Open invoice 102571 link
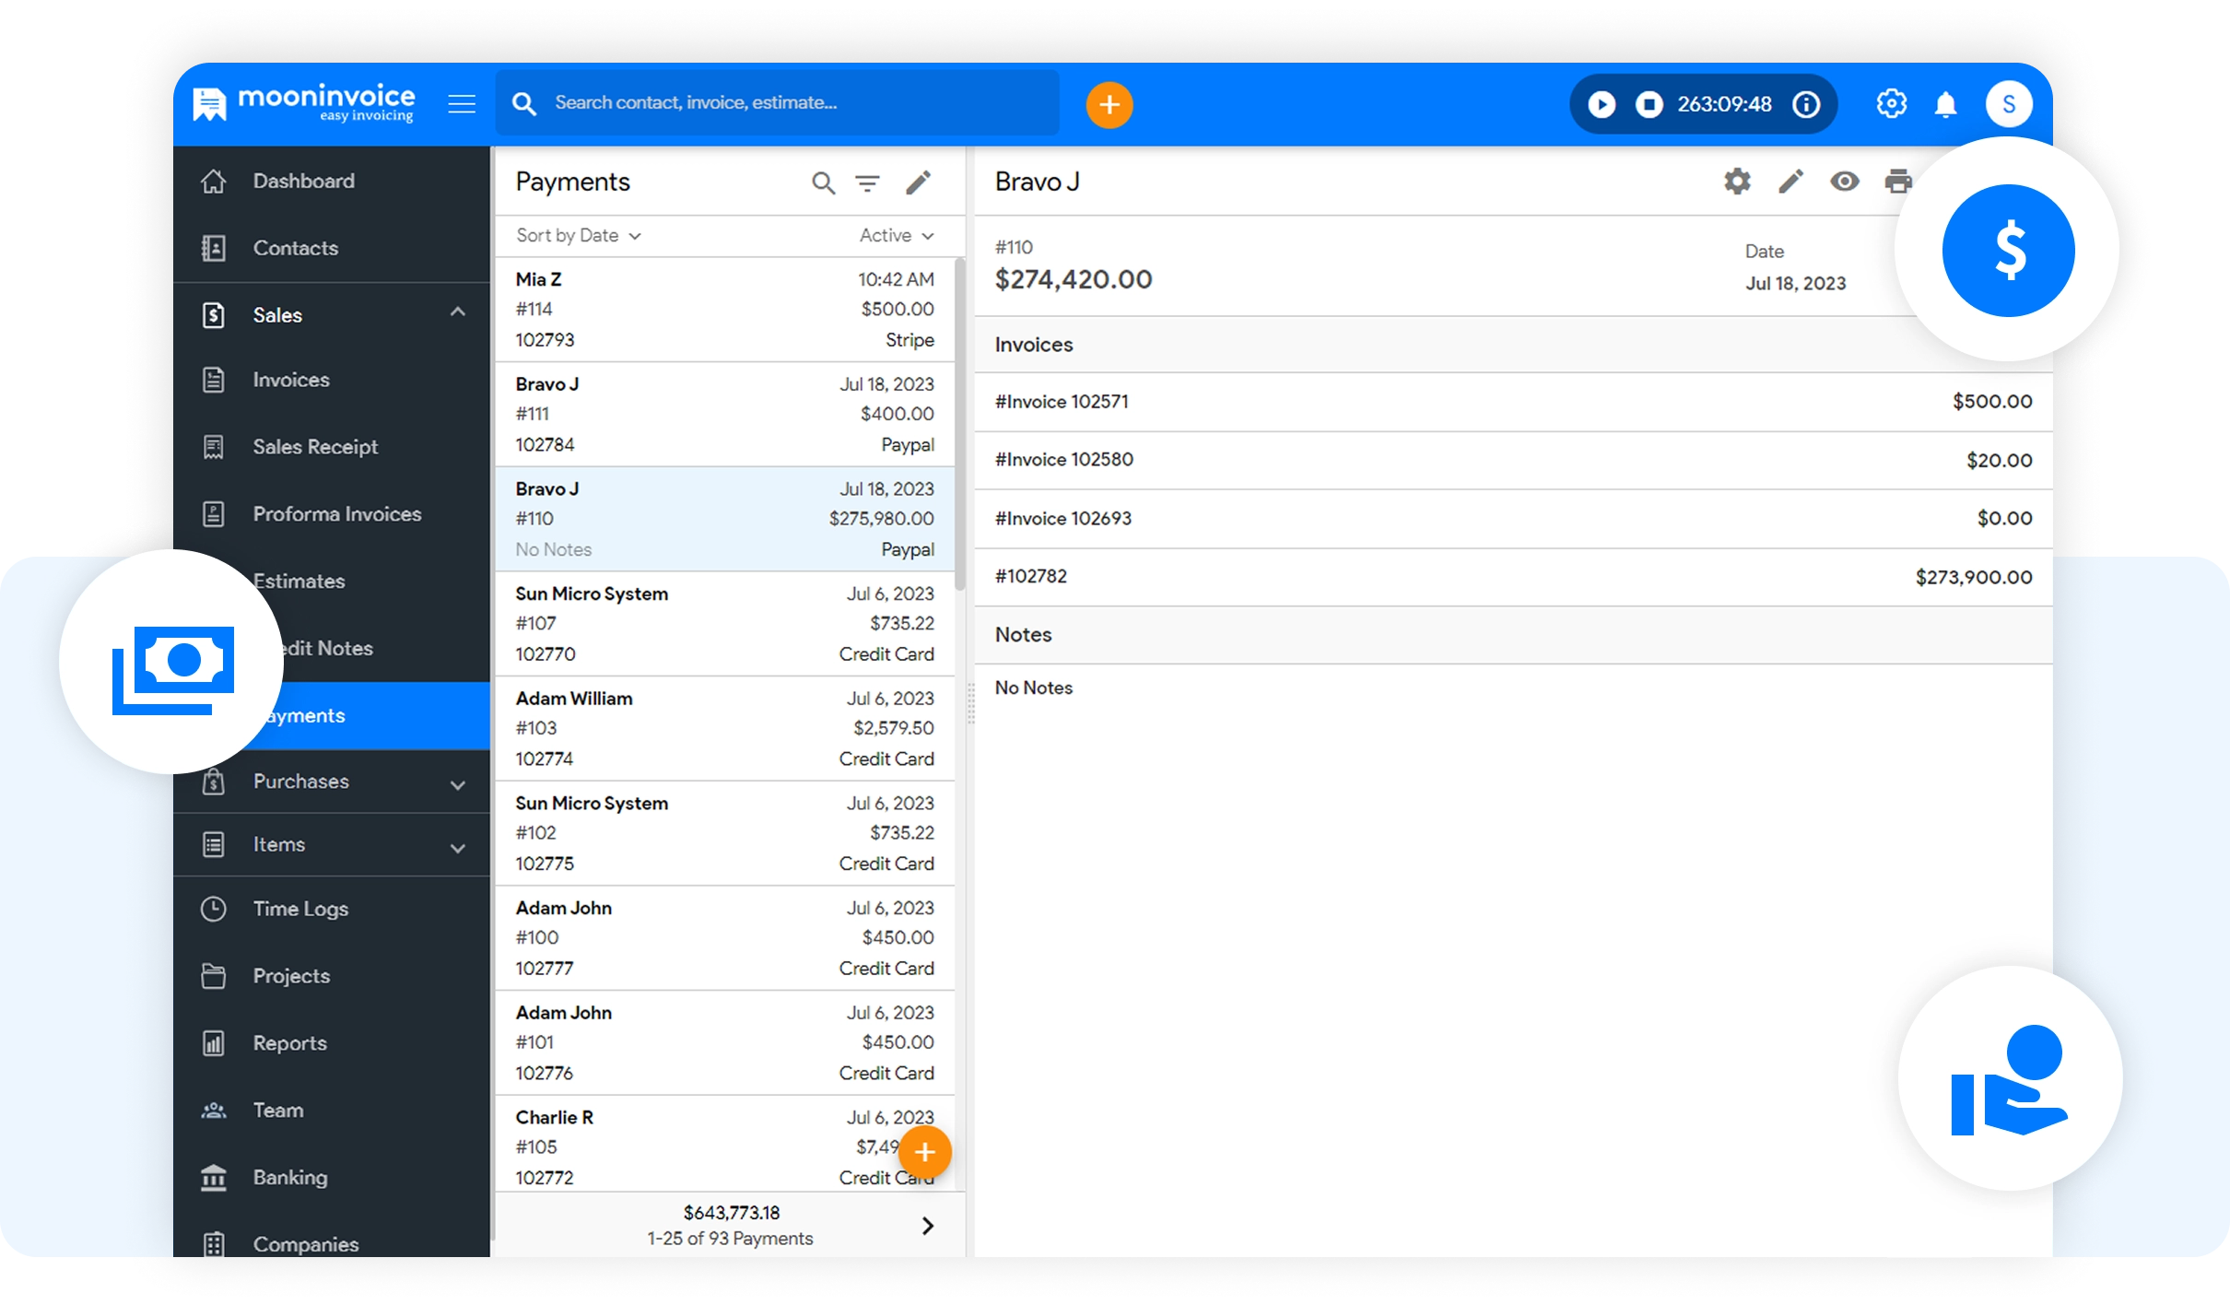This screenshot has height=1305, width=2230. pos(1062,402)
